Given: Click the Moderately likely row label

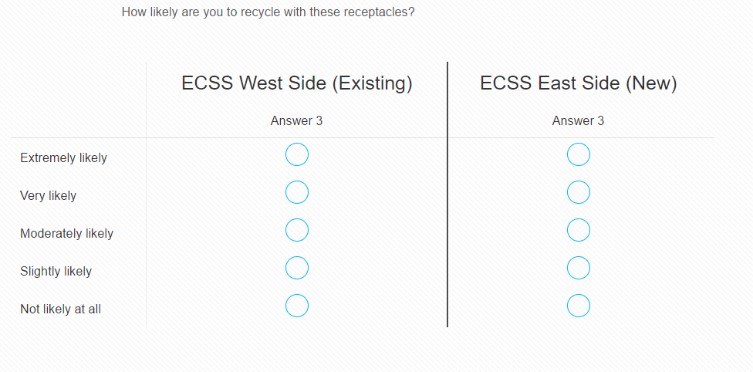Looking at the screenshot, I should pos(66,234).
